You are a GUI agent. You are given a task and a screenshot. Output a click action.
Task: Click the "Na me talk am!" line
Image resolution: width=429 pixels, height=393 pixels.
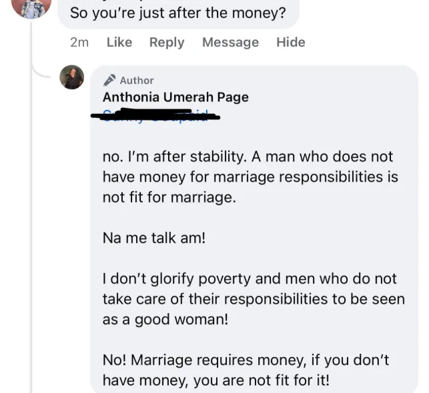coord(154,238)
